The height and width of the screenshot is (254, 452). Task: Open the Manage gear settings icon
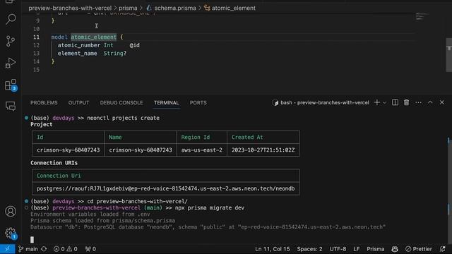coord(11,233)
